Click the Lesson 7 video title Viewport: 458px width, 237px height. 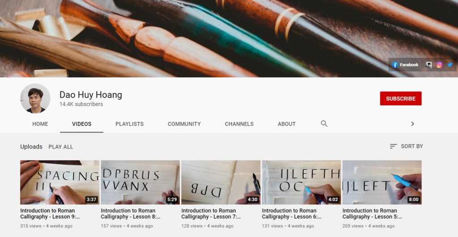click(x=208, y=214)
